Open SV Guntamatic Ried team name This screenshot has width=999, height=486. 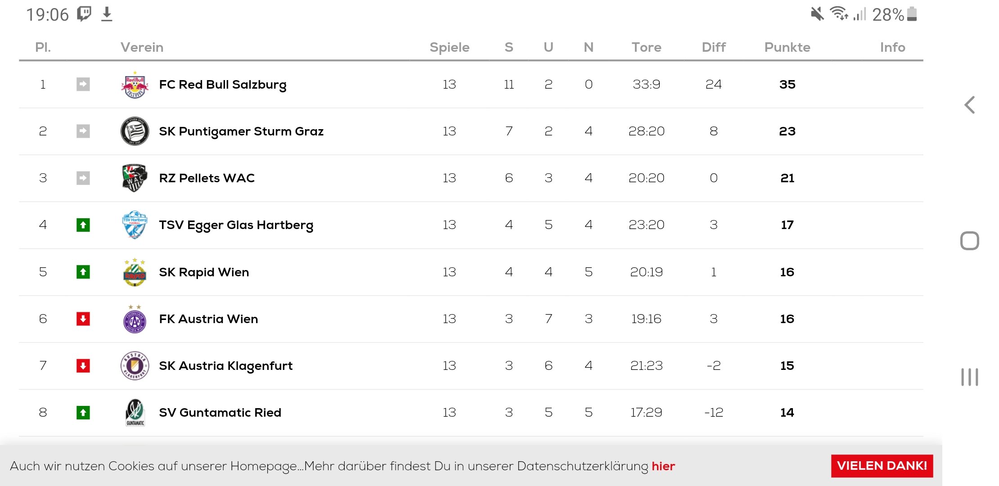tap(220, 413)
